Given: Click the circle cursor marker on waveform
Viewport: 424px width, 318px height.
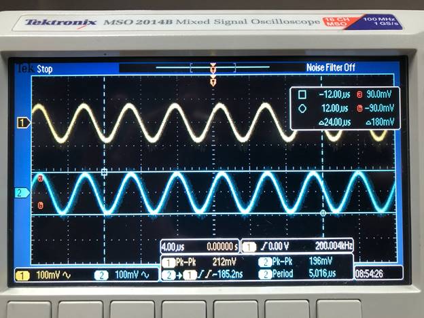Looking at the screenshot, I should 323,213.
